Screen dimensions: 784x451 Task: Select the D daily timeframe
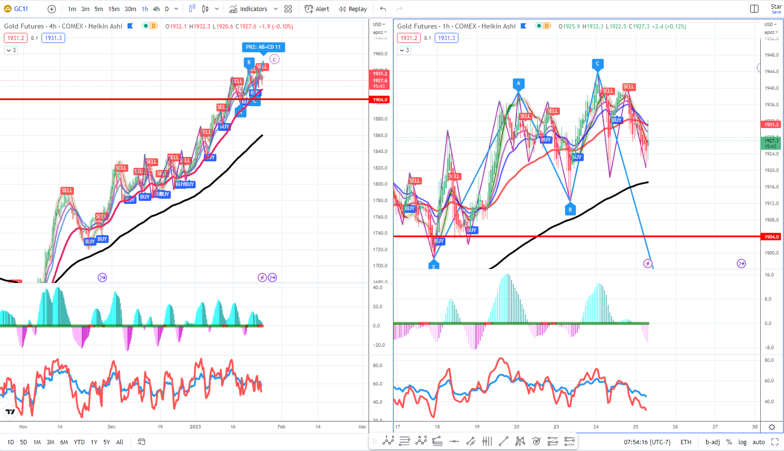pyautogui.click(x=167, y=9)
